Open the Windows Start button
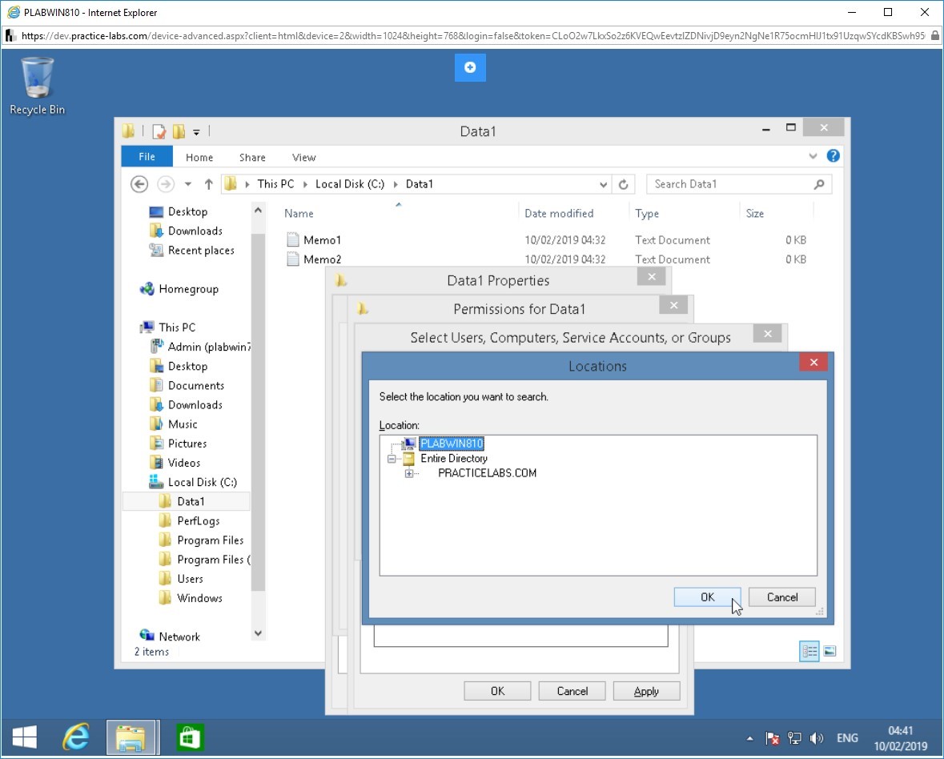This screenshot has height=759, width=944. click(x=25, y=737)
